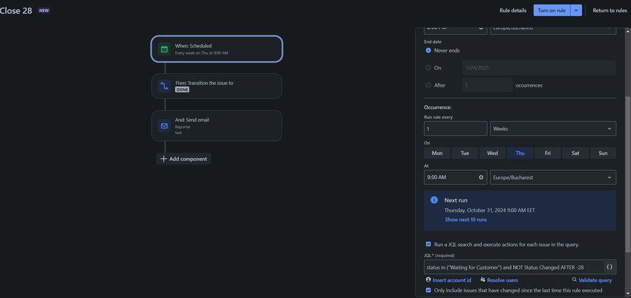Click the Resolve users people icon
The image size is (631, 298).
(x=482, y=280)
